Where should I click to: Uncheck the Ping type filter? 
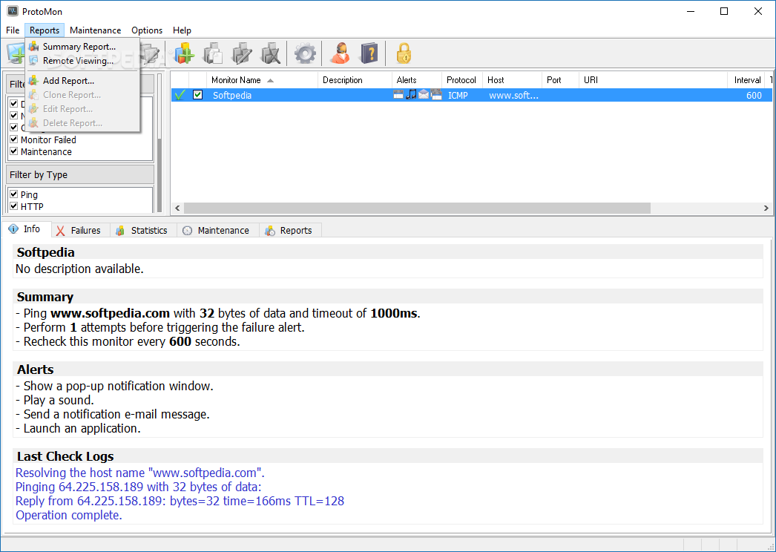(x=14, y=194)
